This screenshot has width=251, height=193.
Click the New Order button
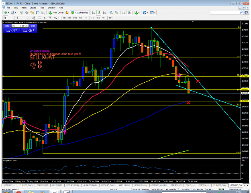tap(56, 12)
